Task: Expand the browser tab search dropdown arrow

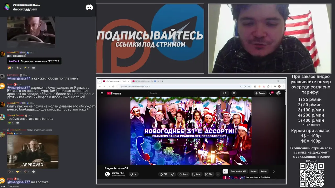Action: (x=100, y=81)
